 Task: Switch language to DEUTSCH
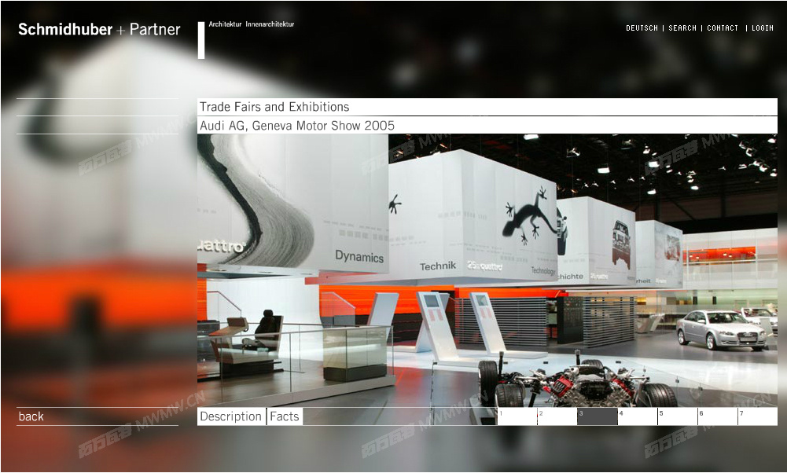(642, 28)
